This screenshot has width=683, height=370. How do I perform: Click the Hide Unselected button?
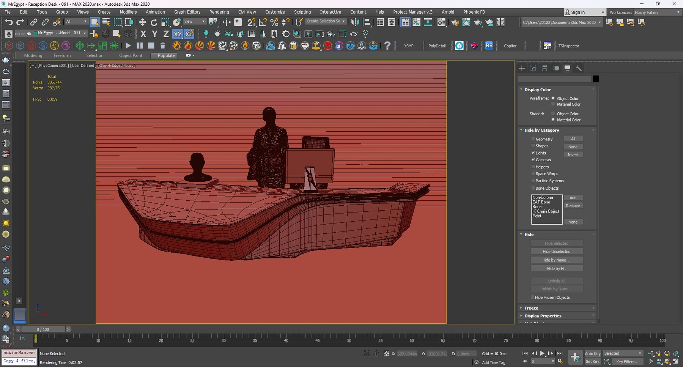pyautogui.click(x=557, y=251)
